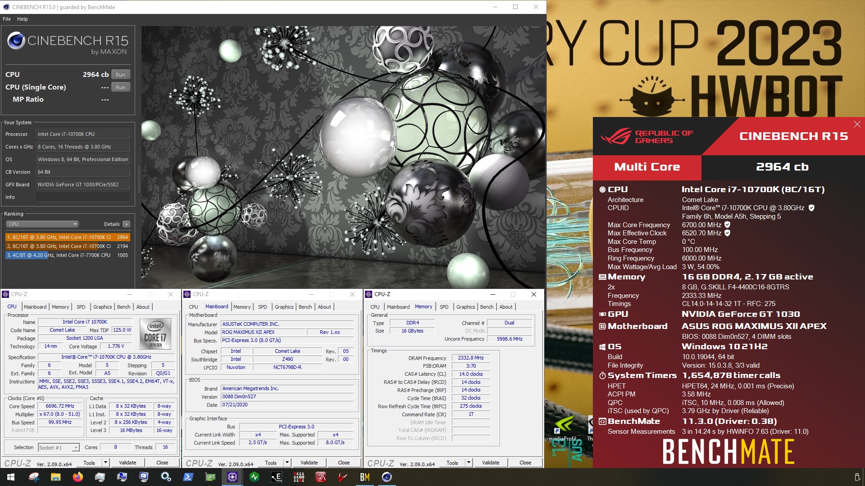Click the ROG Republic of Gamers logo

pos(646,136)
